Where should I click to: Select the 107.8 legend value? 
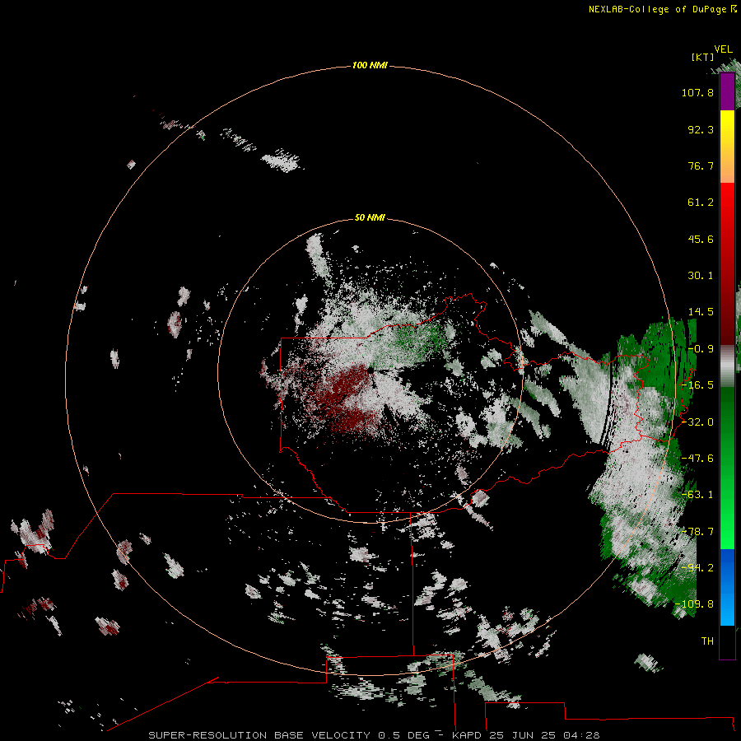click(697, 92)
